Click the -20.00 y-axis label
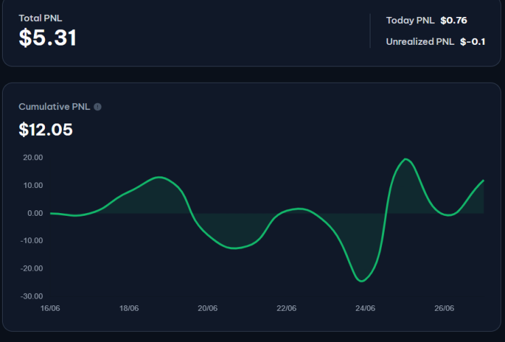The height and width of the screenshot is (342, 505). [31, 269]
